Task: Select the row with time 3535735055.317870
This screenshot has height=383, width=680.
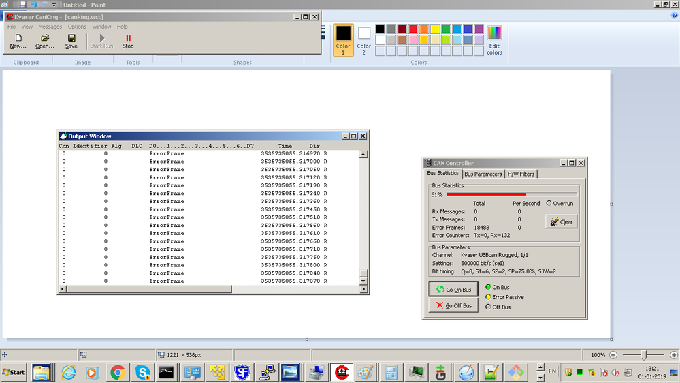Action: (x=209, y=281)
